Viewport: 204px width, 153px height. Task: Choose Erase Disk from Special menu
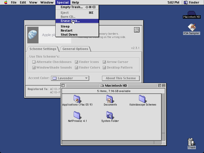77,21
